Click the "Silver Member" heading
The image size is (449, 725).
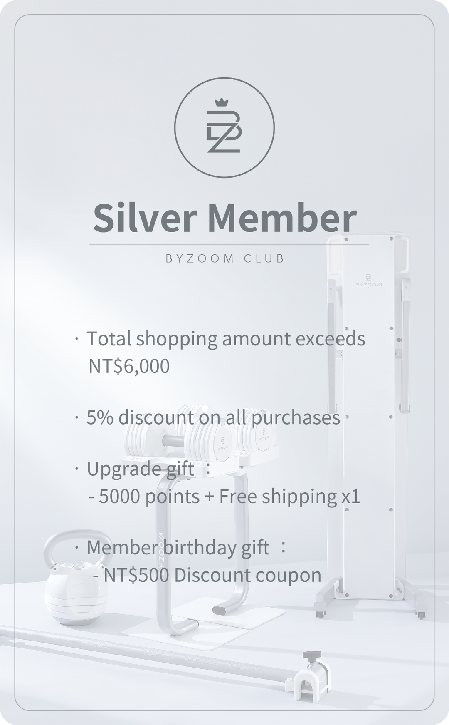[x=224, y=218]
